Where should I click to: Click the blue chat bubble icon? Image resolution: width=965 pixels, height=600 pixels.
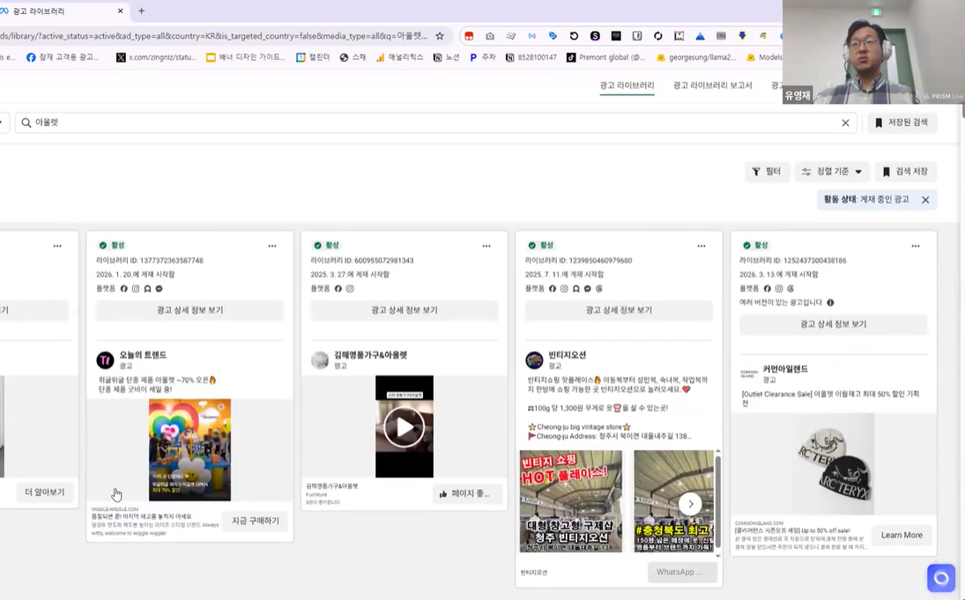(941, 578)
